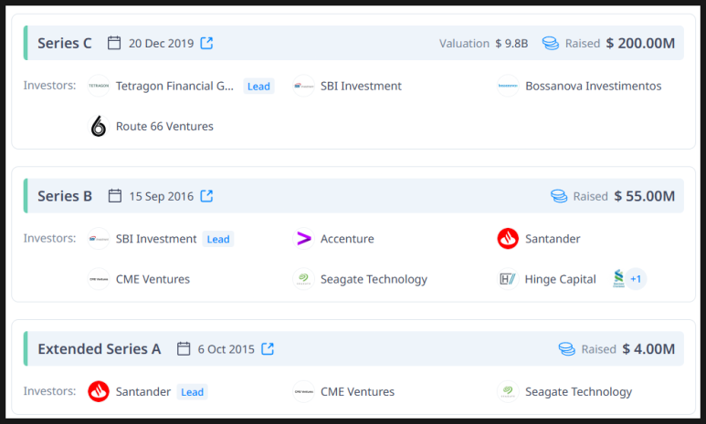Click the coins icon next to Raised $200.00M
Image resolution: width=706 pixels, height=424 pixels.
[x=550, y=43]
